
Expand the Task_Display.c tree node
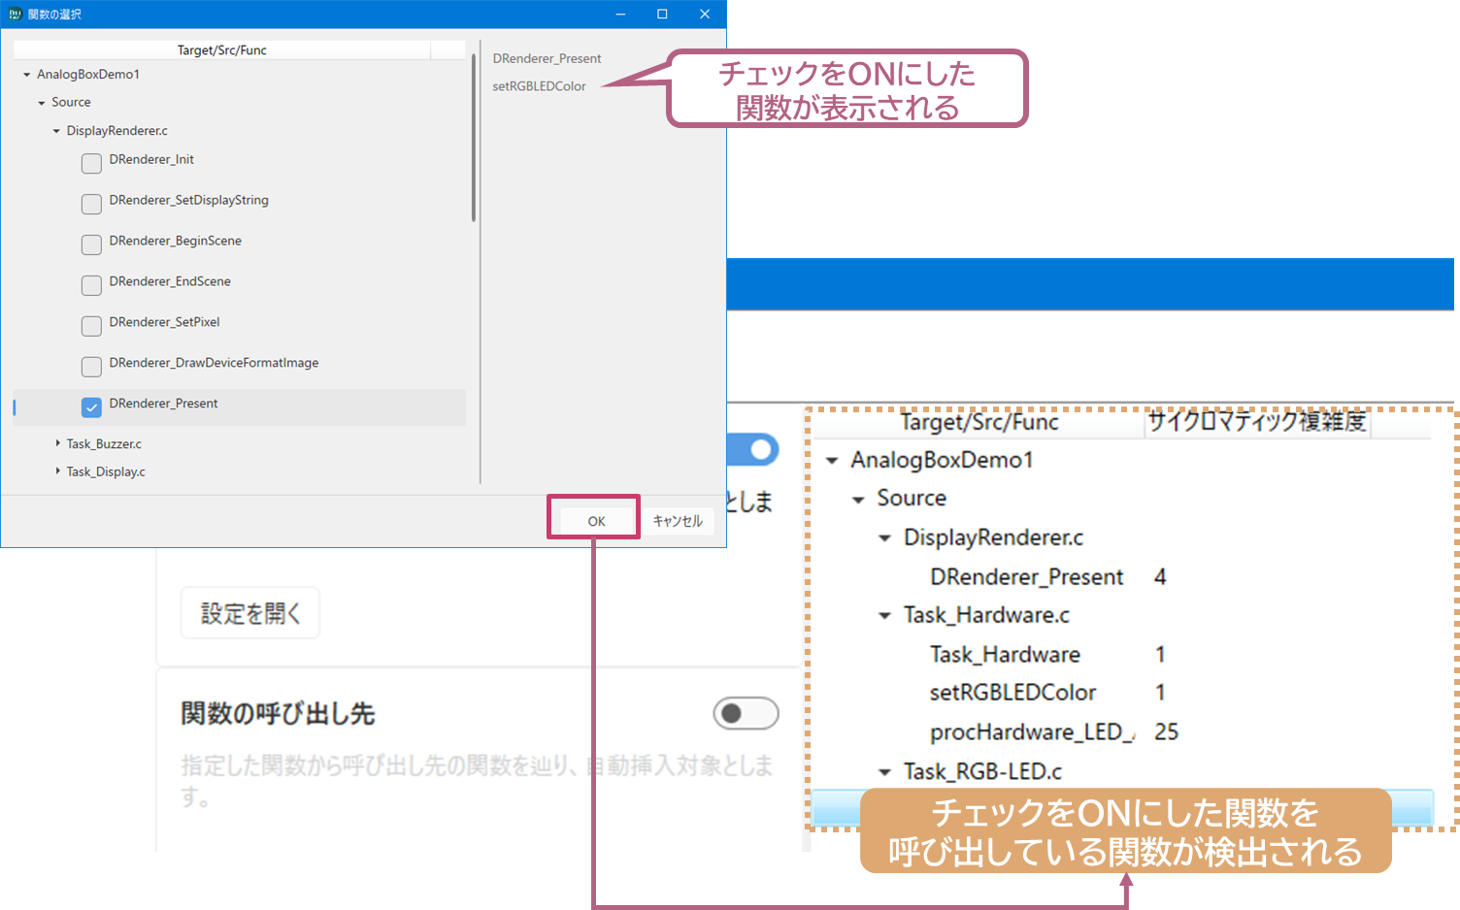57,471
